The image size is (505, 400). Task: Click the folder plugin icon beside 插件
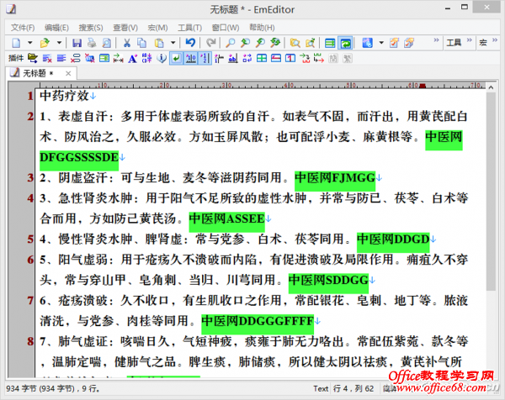[x=33, y=58]
